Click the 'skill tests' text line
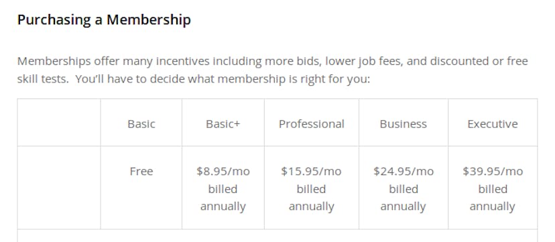555x242 pixels. [x=194, y=79]
